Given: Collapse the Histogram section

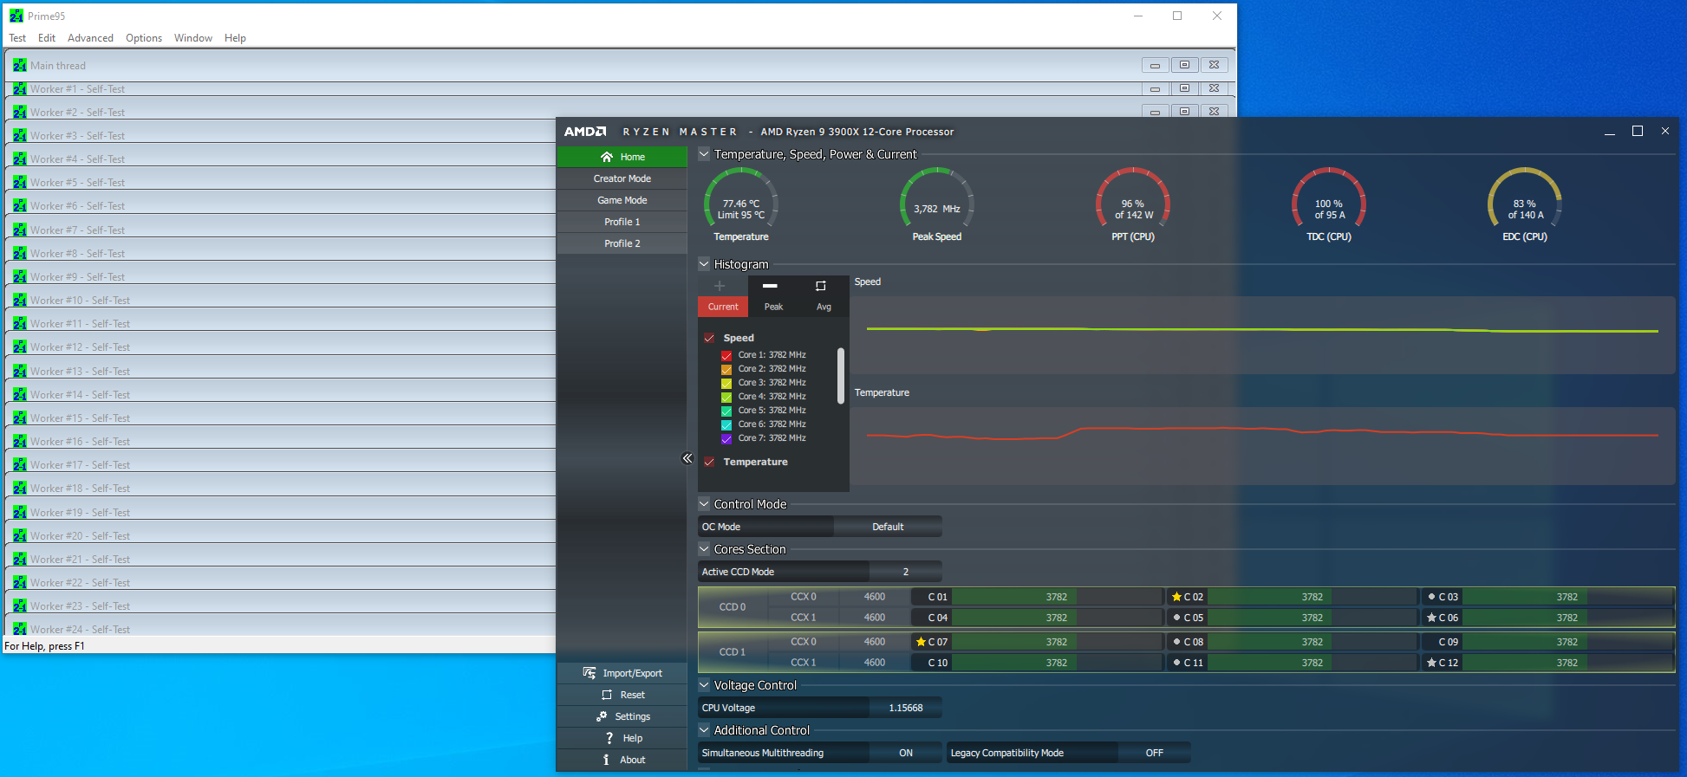Looking at the screenshot, I should (x=704, y=264).
